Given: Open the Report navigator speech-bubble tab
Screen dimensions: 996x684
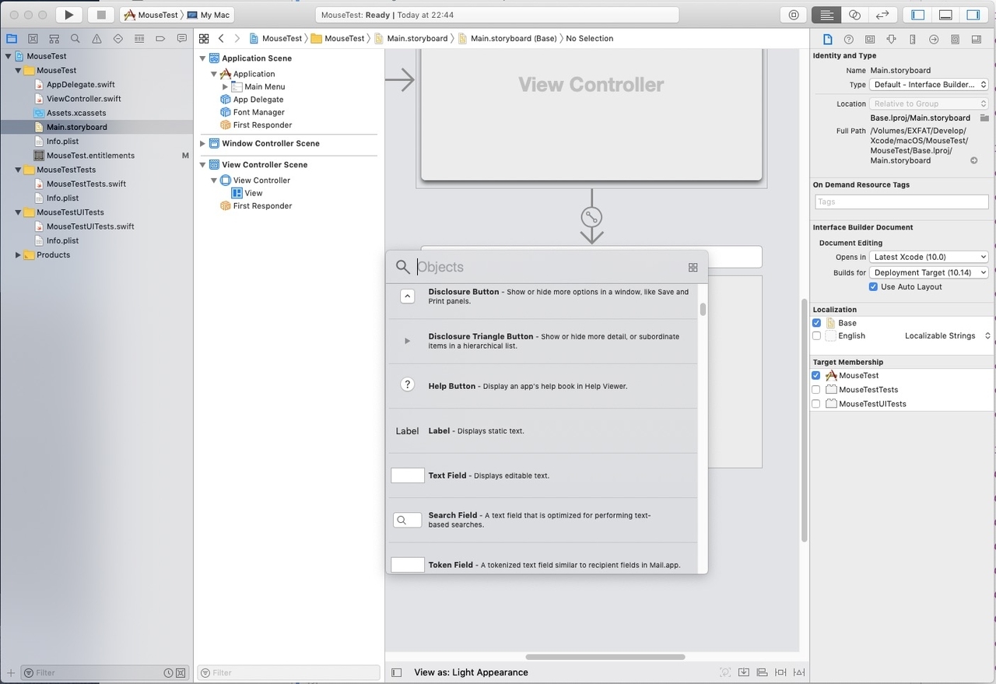Looking at the screenshot, I should click(182, 38).
